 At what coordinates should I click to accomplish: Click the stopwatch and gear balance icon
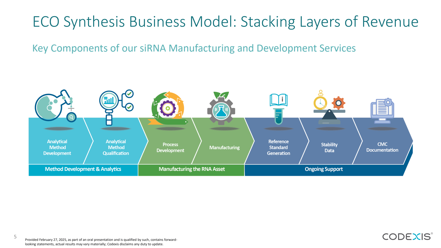pyautogui.click(x=329, y=107)
